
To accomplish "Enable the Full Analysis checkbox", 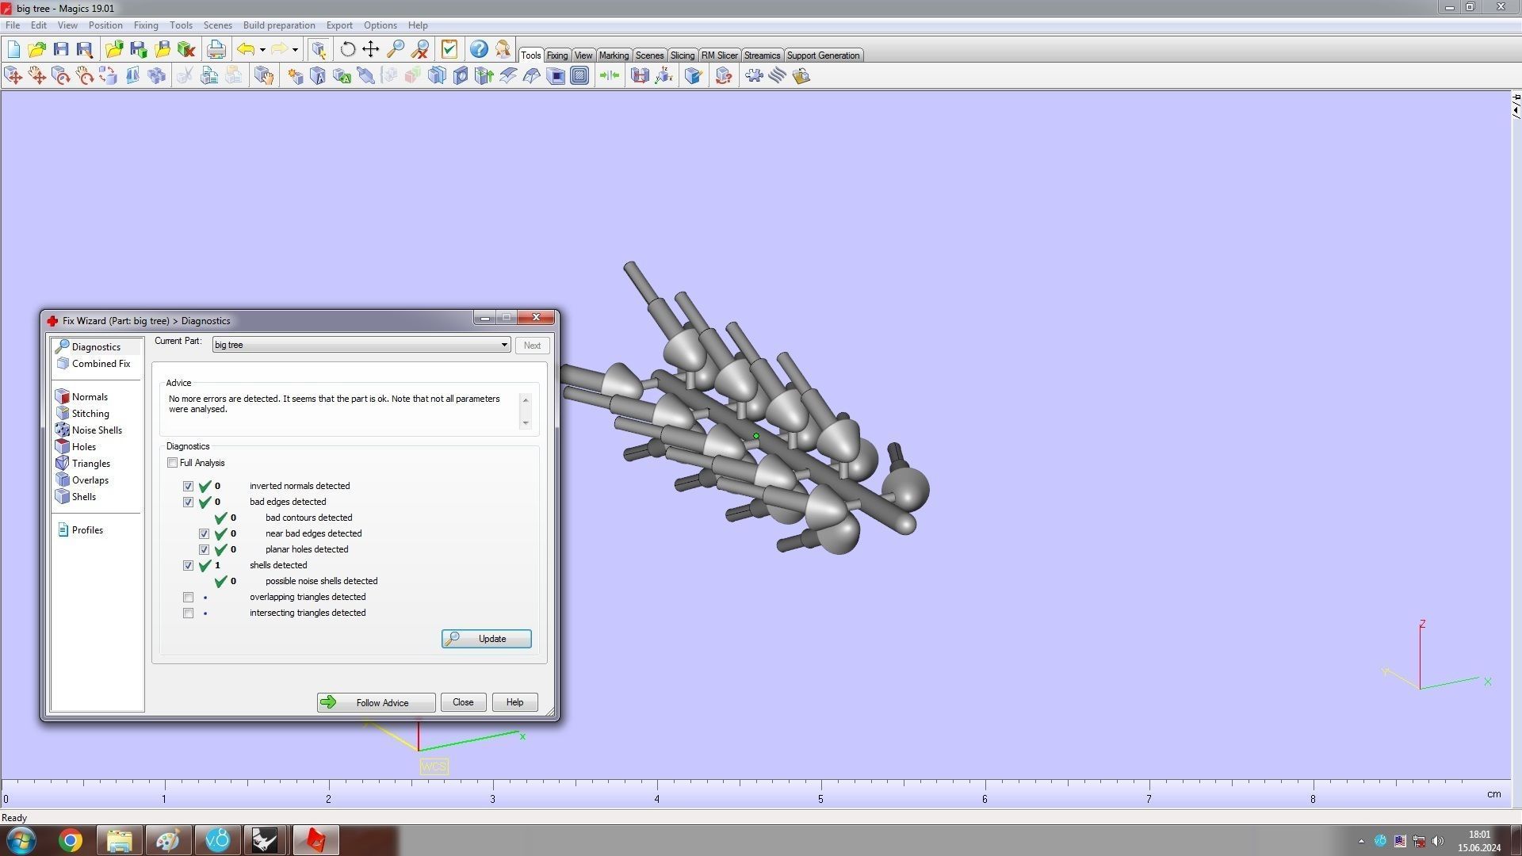I will click(173, 463).
